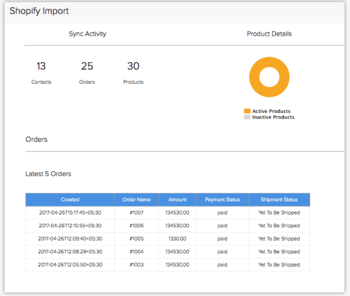
Task: Click the Products label under 30
Action: pyautogui.click(x=133, y=82)
